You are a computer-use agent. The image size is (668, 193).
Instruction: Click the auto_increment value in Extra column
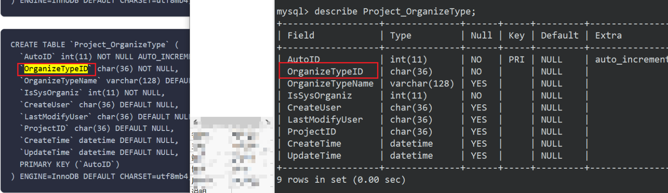[x=631, y=59]
